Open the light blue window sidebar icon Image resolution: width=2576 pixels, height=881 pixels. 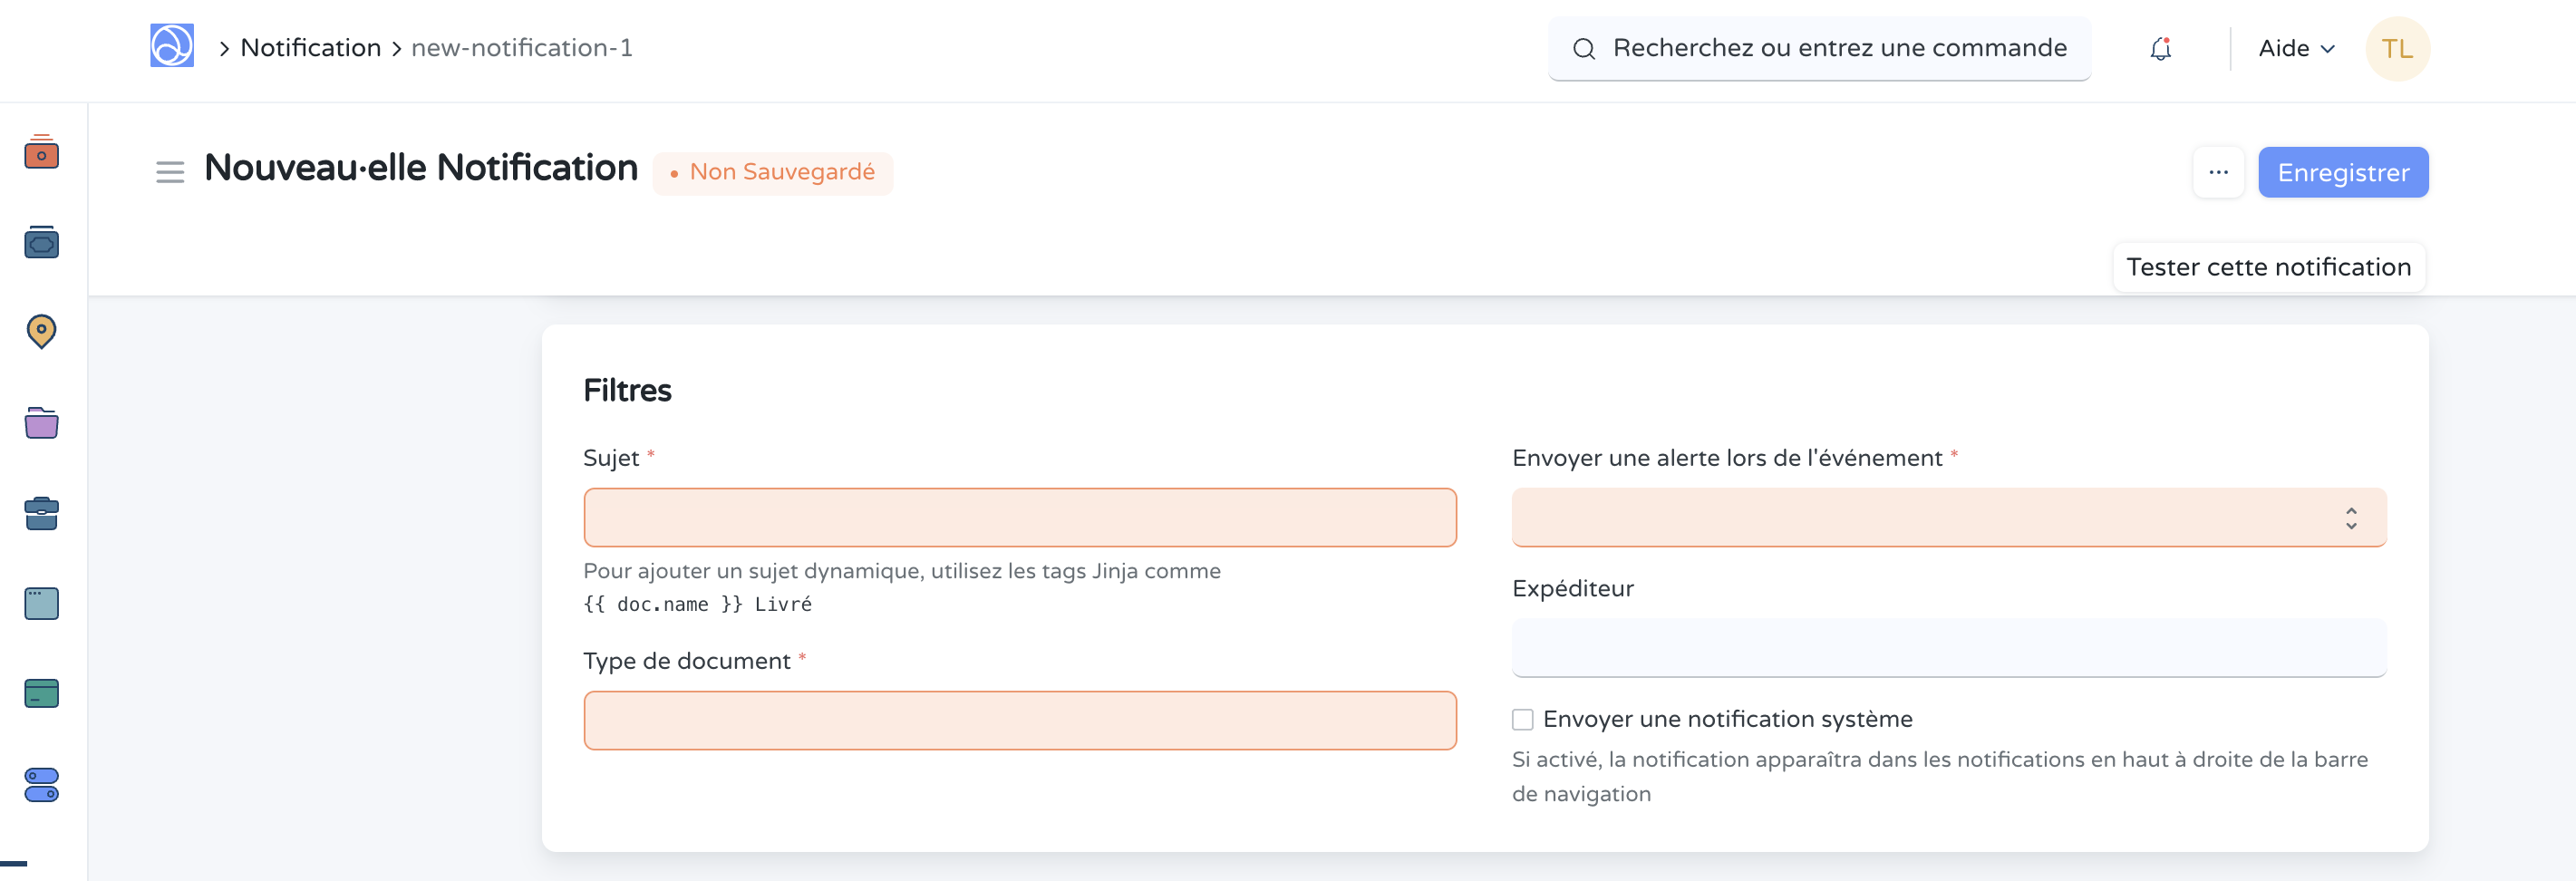pyautogui.click(x=42, y=604)
